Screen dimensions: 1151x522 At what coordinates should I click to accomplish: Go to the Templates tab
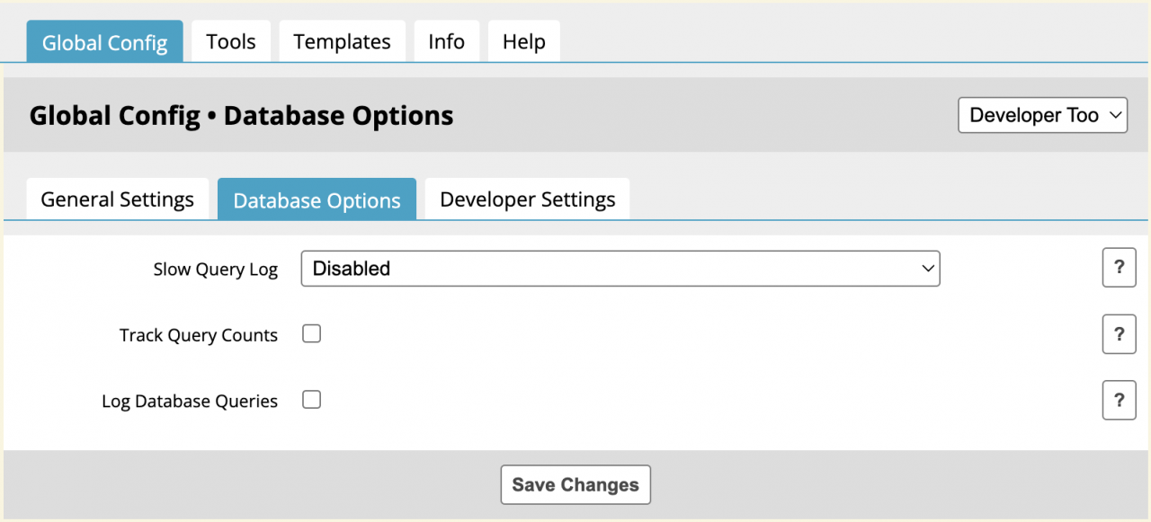click(x=342, y=42)
